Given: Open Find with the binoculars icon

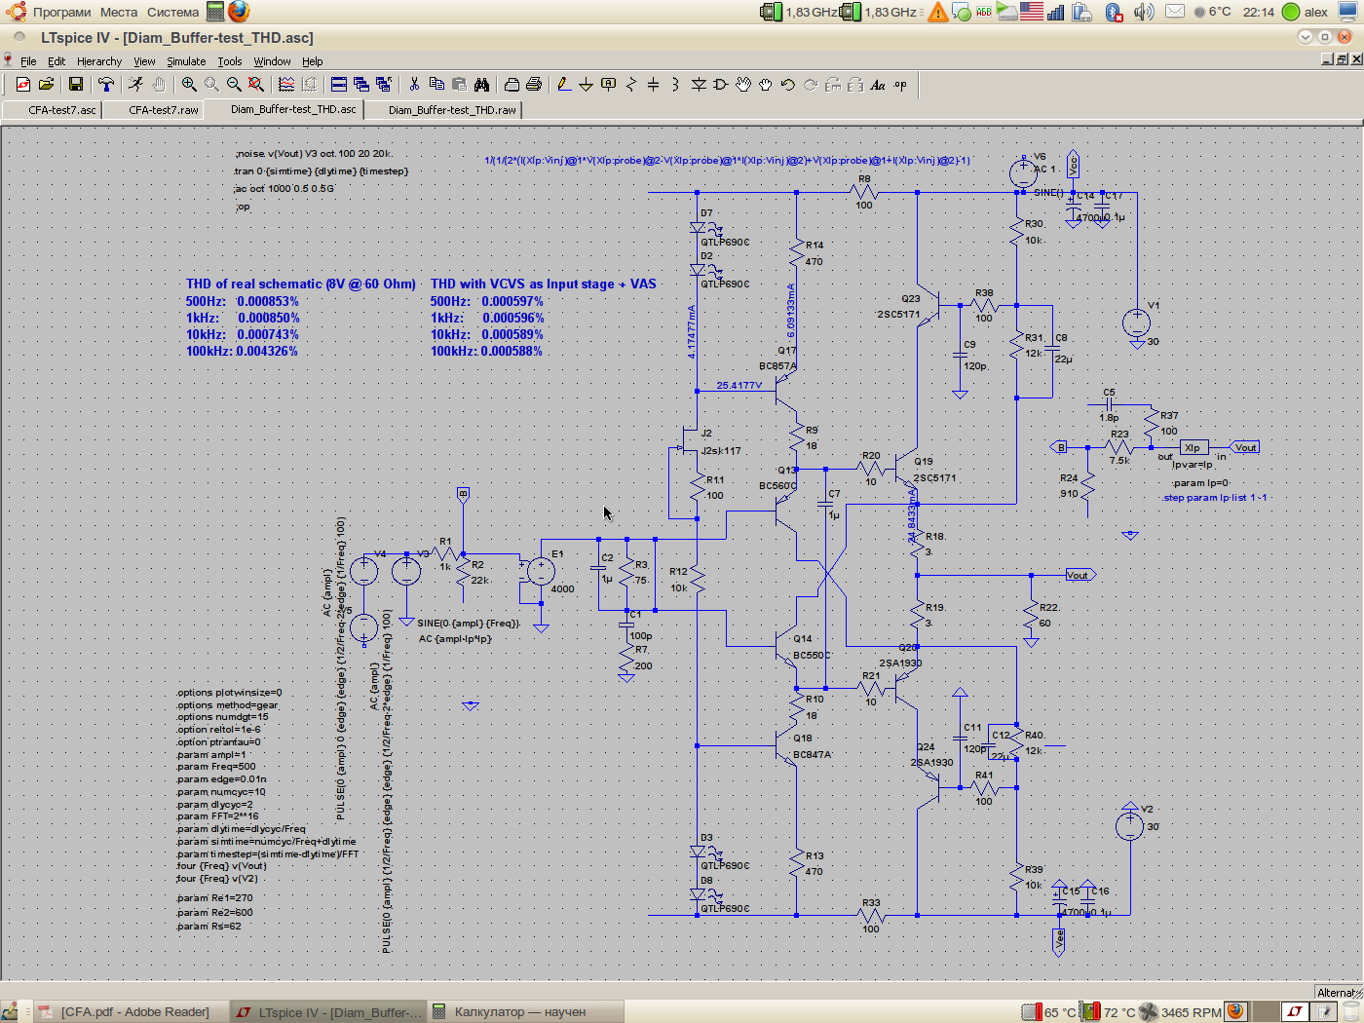Looking at the screenshot, I should 481,85.
